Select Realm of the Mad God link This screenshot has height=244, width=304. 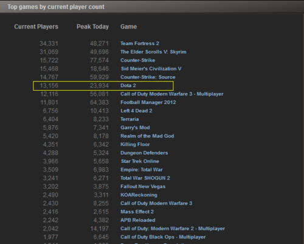coord(147,136)
